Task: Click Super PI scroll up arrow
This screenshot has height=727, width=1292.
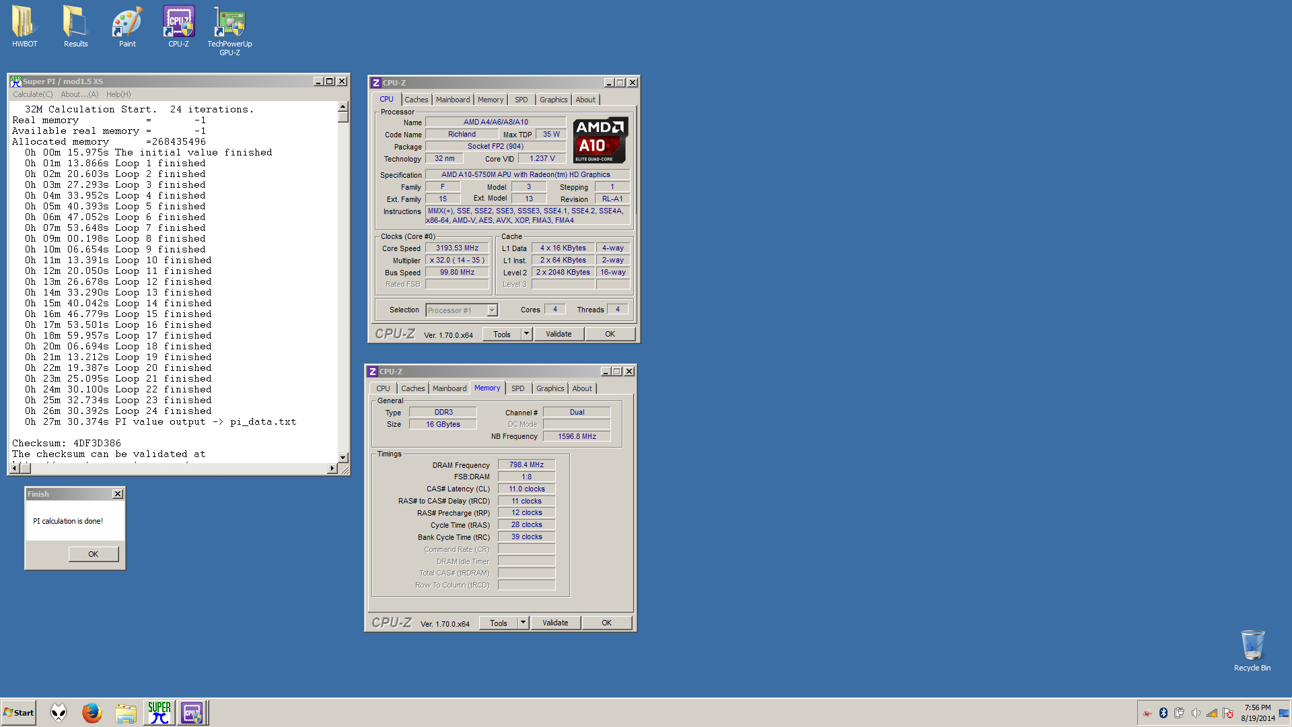Action: click(343, 106)
